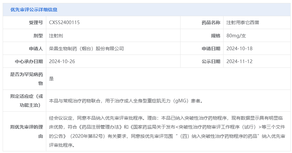The image size is (292, 153).
Task: Select acceptance number CXSS2400115
Action: coord(64,22)
